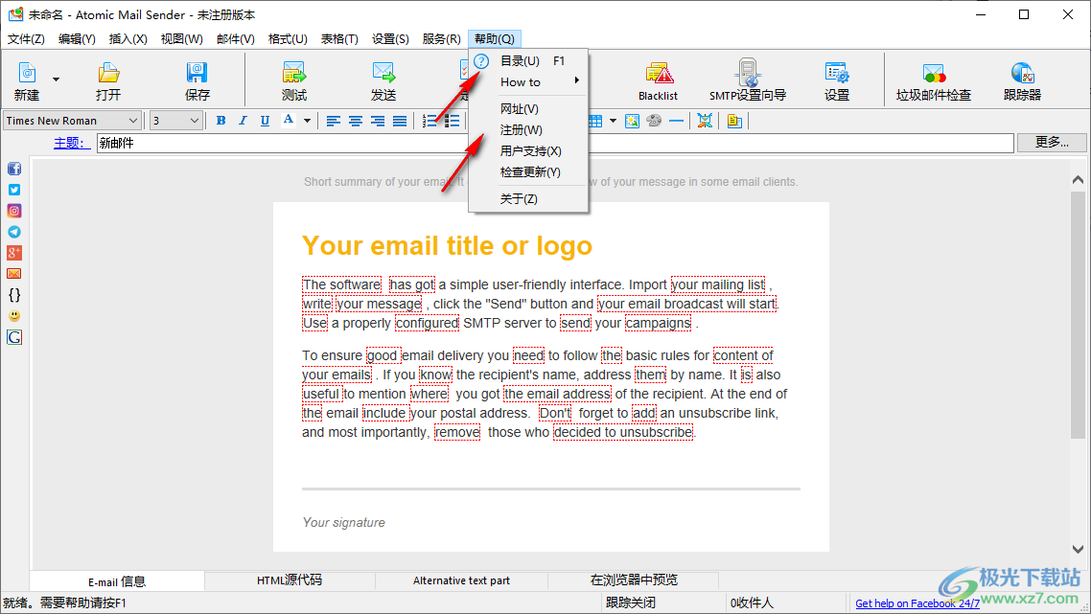Align text left
Image resolution: width=1091 pixels, height=614 pixels.
(334, 121)
